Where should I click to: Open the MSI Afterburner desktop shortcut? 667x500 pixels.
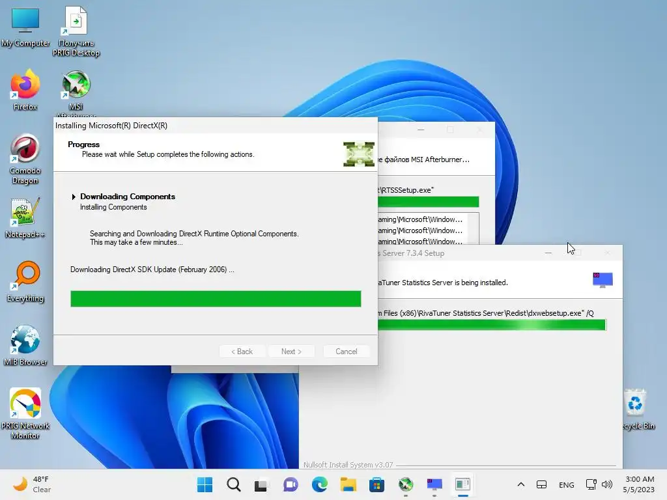point(76,92)
